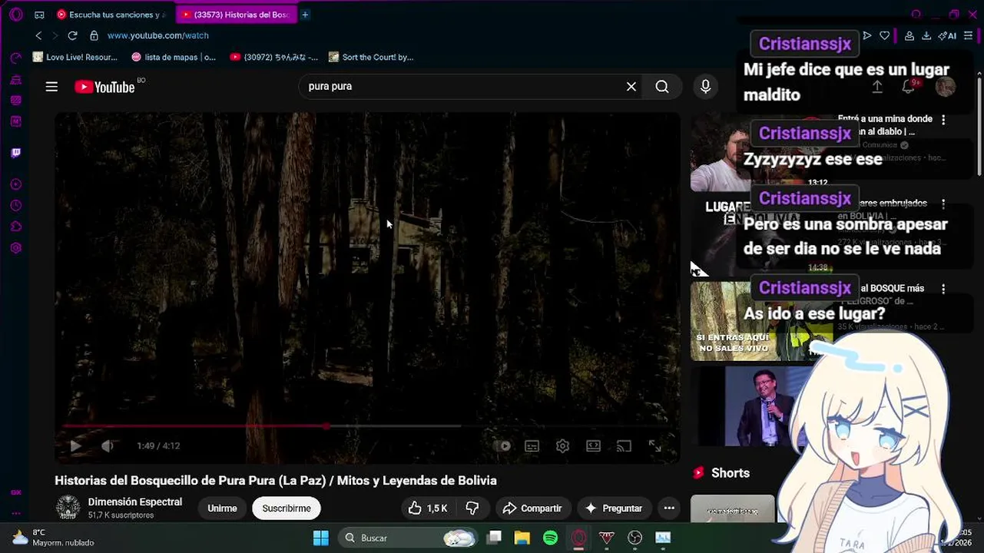Start voice search with the microphone

(705, 87)
